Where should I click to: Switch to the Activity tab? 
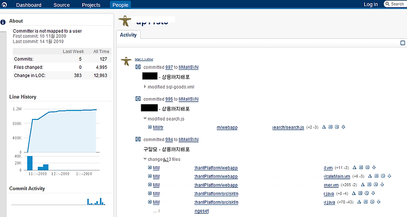pyautogui.click(x=128, y=35)
